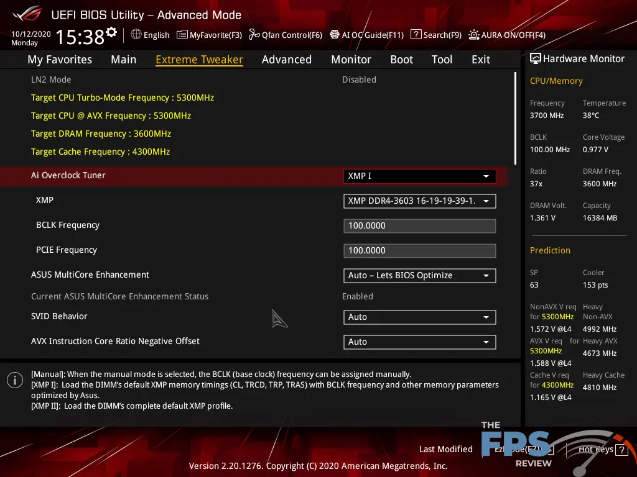
Task: Show the Hot Keys list
Action: (x=595, y=448)
